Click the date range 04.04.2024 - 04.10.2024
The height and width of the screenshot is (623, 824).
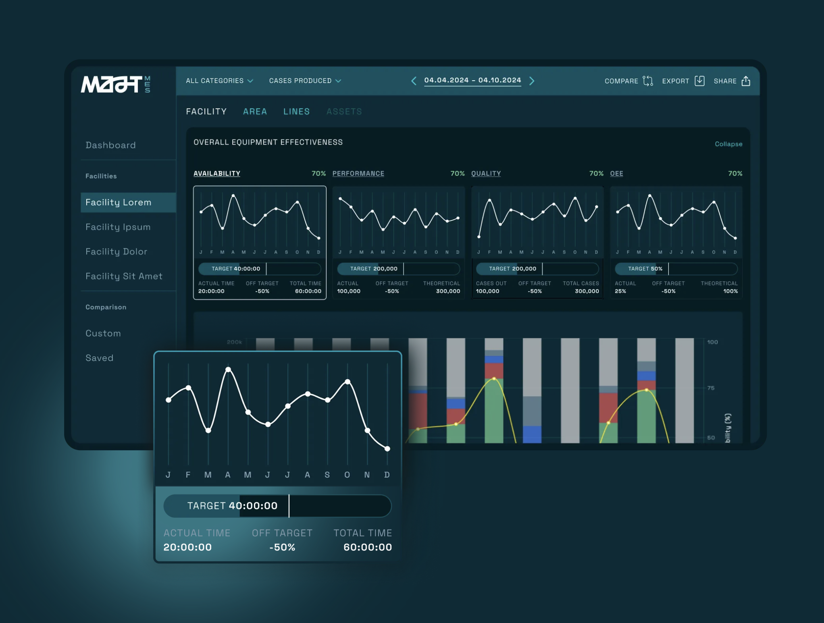pos(472,80)
